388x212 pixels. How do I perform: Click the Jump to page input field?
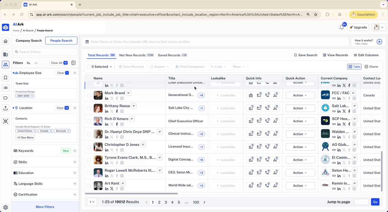(x=361, y=202)
